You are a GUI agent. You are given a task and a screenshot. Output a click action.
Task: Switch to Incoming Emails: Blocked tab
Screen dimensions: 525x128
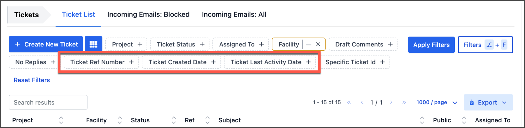click(x=148, y=14)
